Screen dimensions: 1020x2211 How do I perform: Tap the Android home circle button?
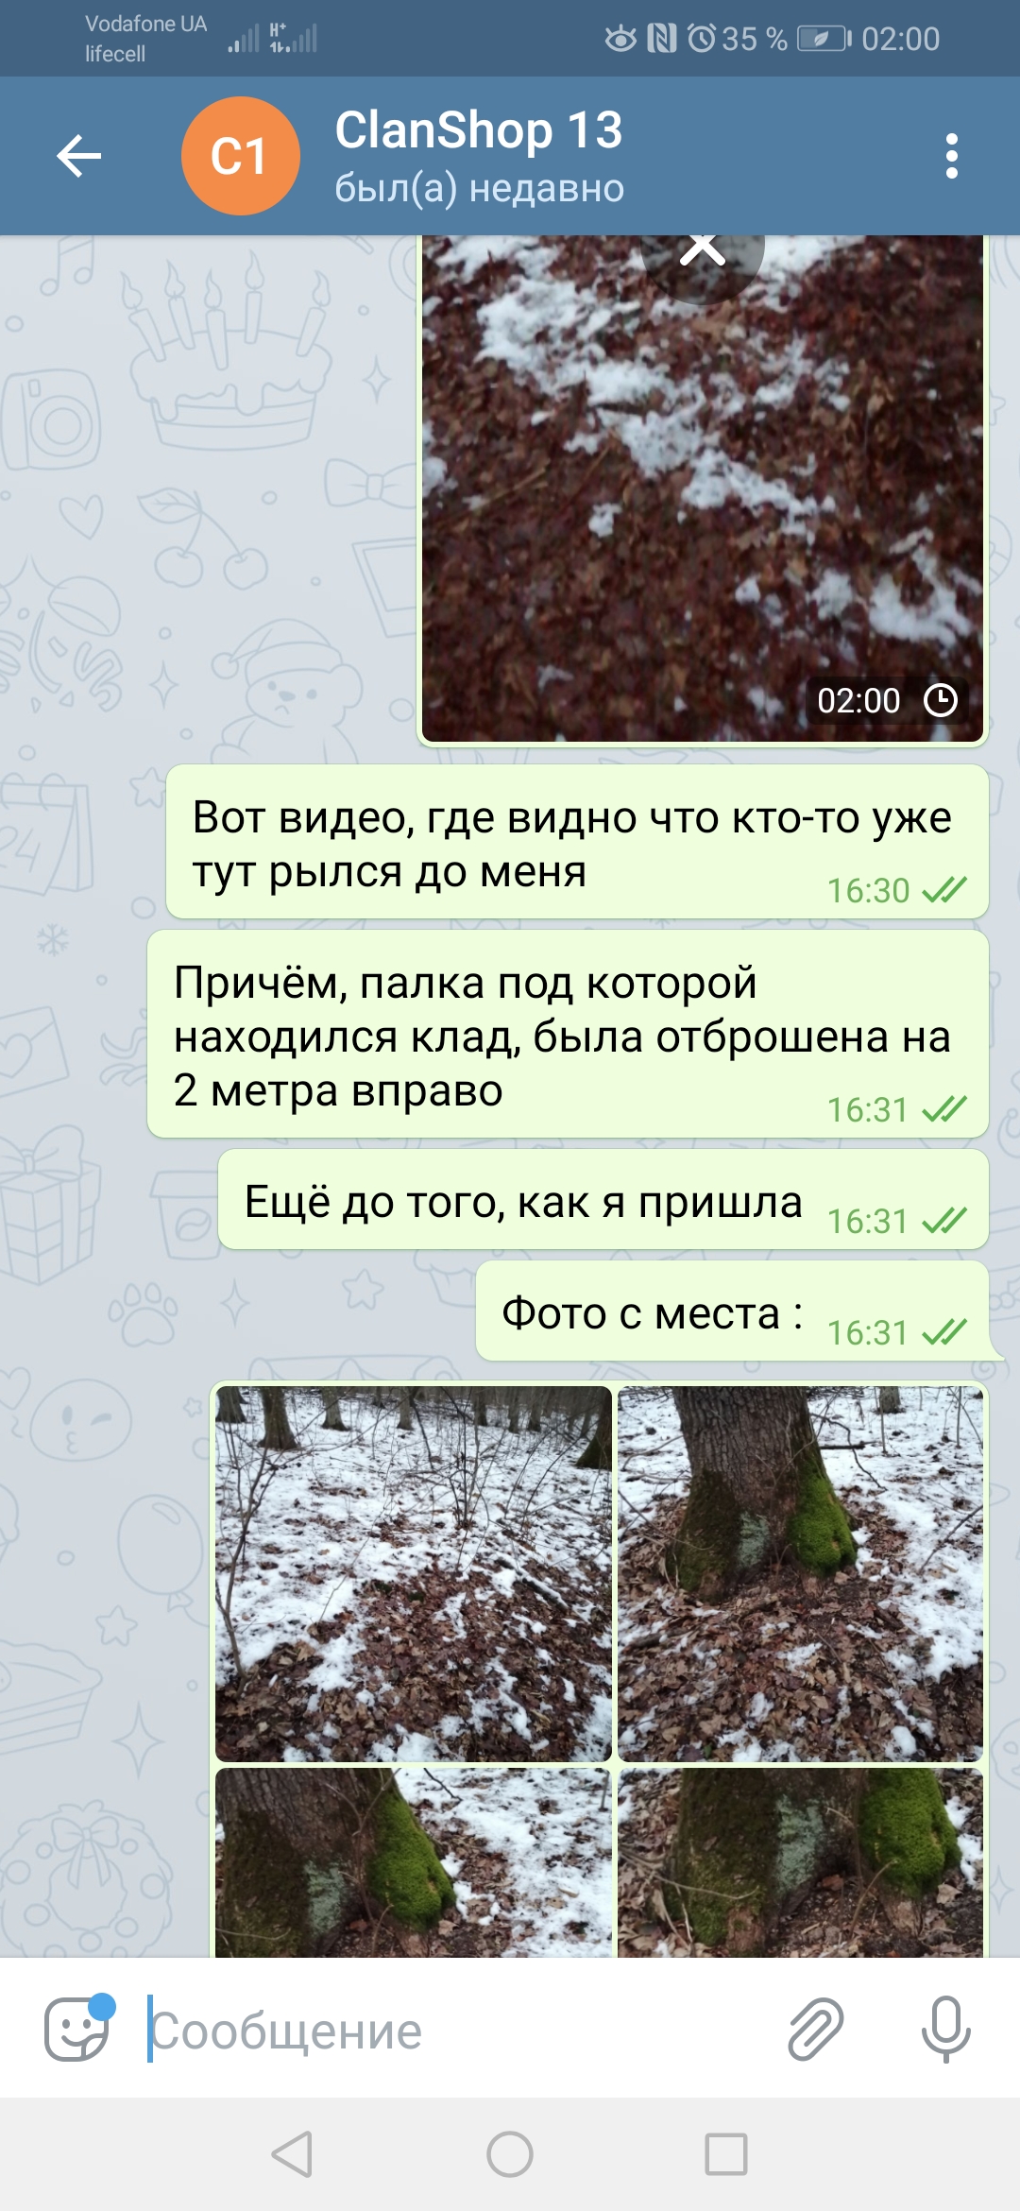(510, 2154)
